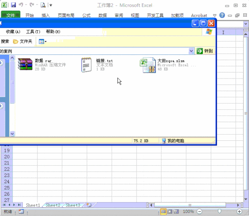This screenshot has width=249, height=216.
Task: Click the Excel application icon in title bar
Action: coord(4,5)
